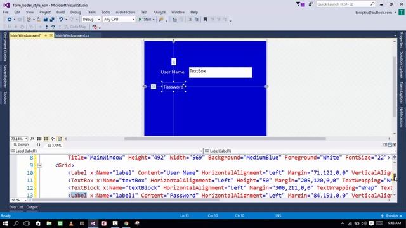Click the Open File folder icon
Viewport: 406px width, 228px height.
tap(39, 20)
